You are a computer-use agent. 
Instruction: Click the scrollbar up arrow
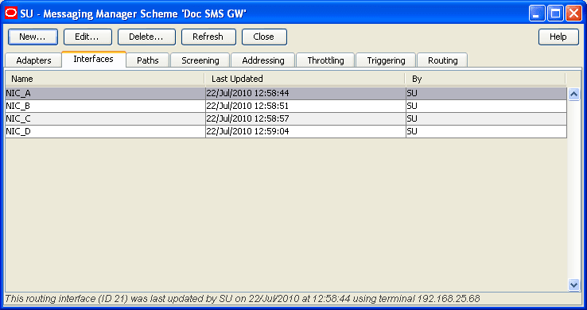click(574, 94)
